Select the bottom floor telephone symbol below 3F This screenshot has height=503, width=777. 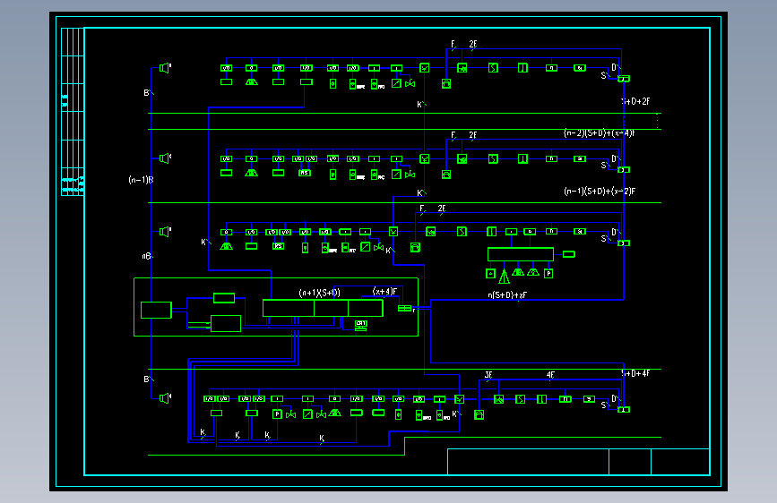(x=479, y=415)
